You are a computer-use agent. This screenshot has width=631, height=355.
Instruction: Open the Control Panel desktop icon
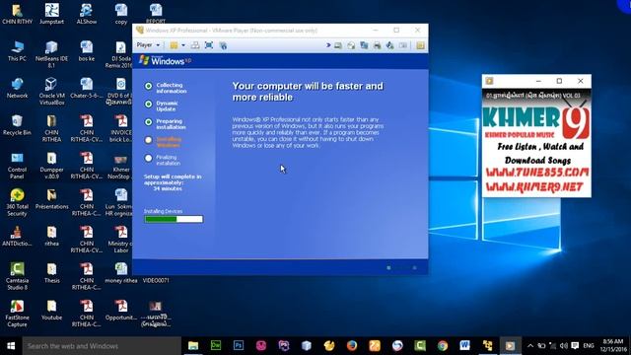(x=17, y=166)
